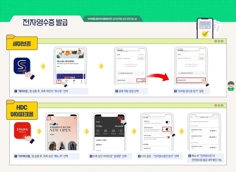Click the 전자영수증 발급 page title
Screen dimensions: 236x172
[45, 22]
